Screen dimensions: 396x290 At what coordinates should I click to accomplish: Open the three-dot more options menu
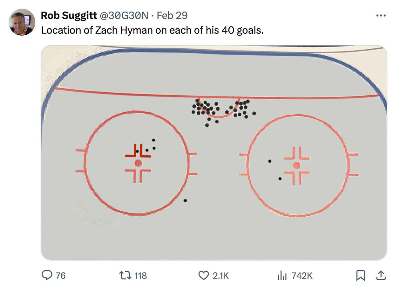pyautogui.click(x=380, y=16)
